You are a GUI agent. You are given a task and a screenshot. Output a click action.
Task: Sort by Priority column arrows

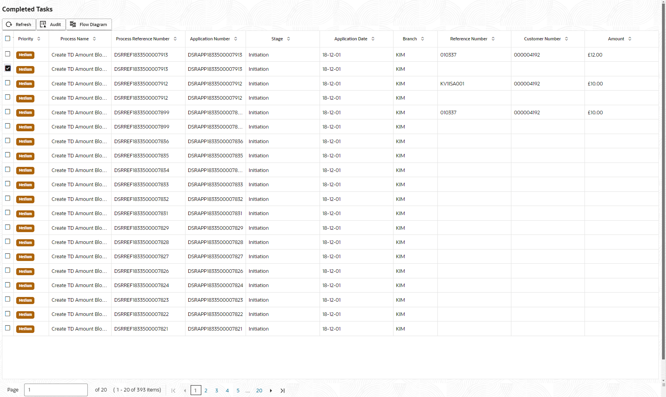click(39, 39)
